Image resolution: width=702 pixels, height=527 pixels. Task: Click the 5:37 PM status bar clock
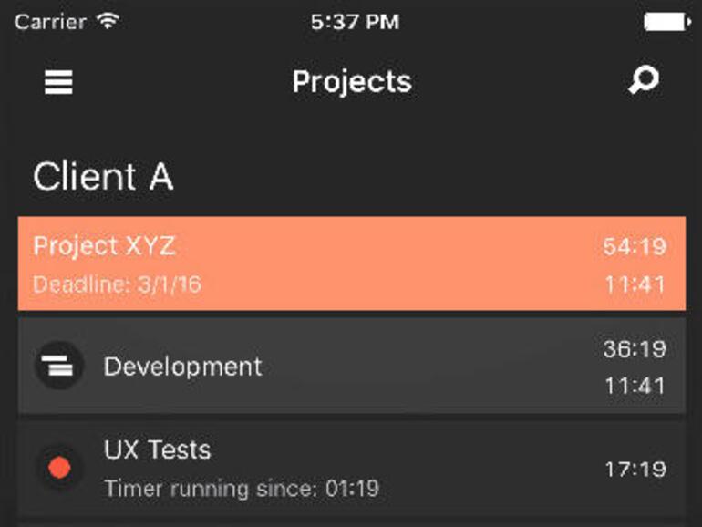click(354, 22)
